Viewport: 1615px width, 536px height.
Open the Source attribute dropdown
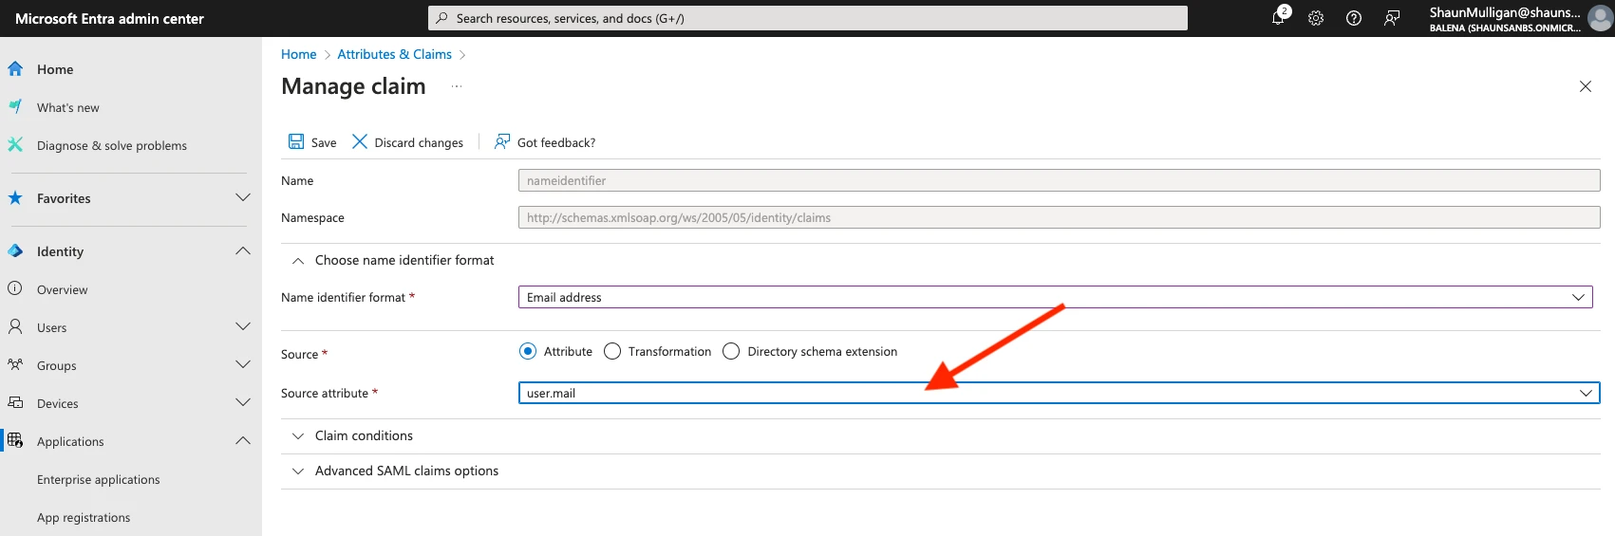[1058, 393]
